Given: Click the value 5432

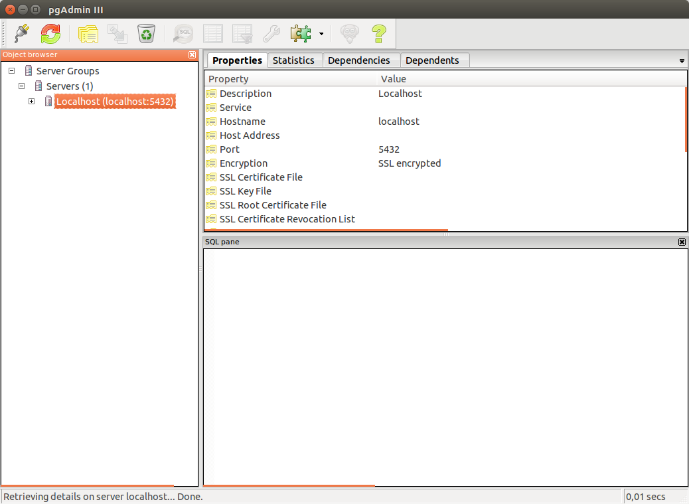Looking at the screenshot, I should [389, 149].
